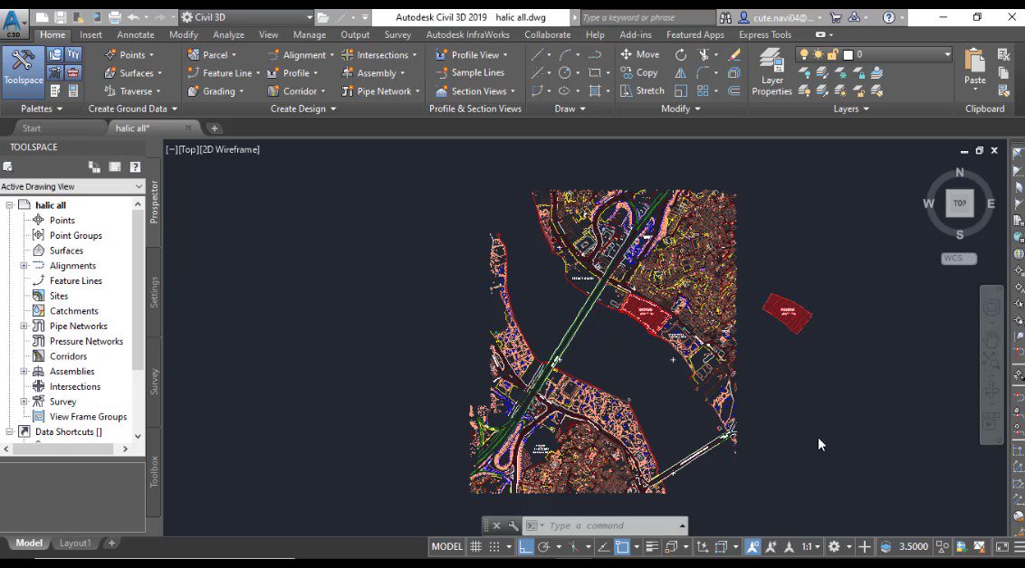
Task: Switch to the Annotate ribbon tab
Action: [136, 34]
